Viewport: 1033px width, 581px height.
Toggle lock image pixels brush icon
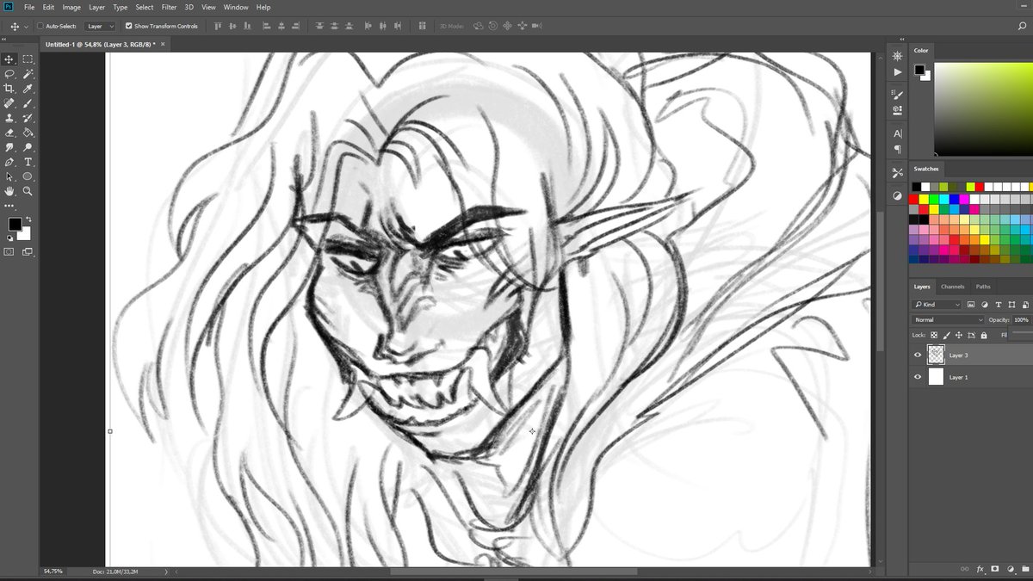click(x=946, y=335)
